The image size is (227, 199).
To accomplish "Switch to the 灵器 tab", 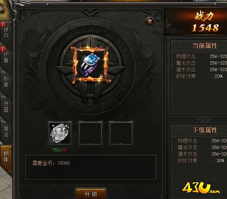I will (x=6, y=107).
